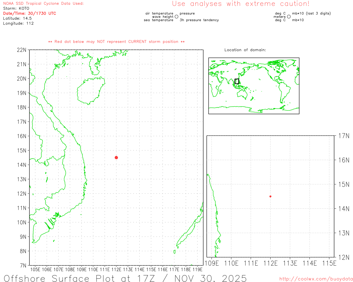Click the small red dot on zoomed inset map
The image size is (353, 282).
[270, 196]
